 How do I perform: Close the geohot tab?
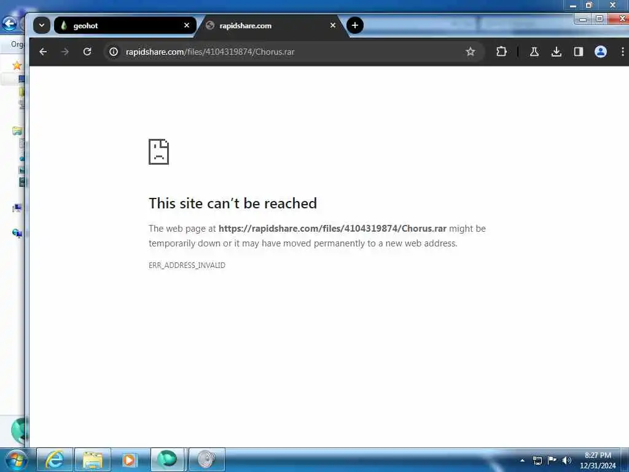tap(187, 25)
